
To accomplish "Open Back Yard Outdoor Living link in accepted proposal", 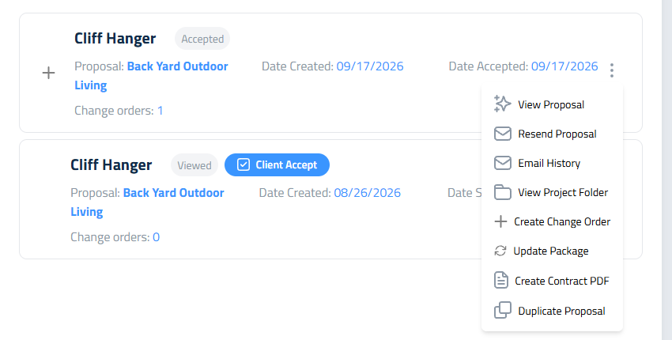I will click(x=151, y=75).
